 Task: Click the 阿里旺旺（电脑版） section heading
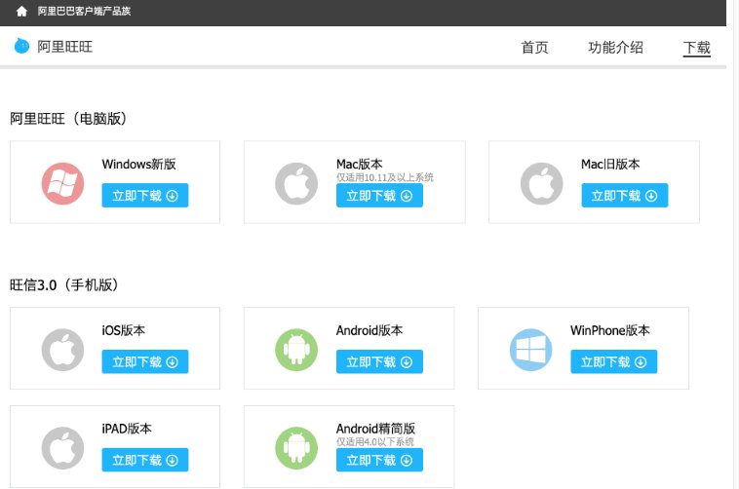pyautogui.click(x=68, y=118)
